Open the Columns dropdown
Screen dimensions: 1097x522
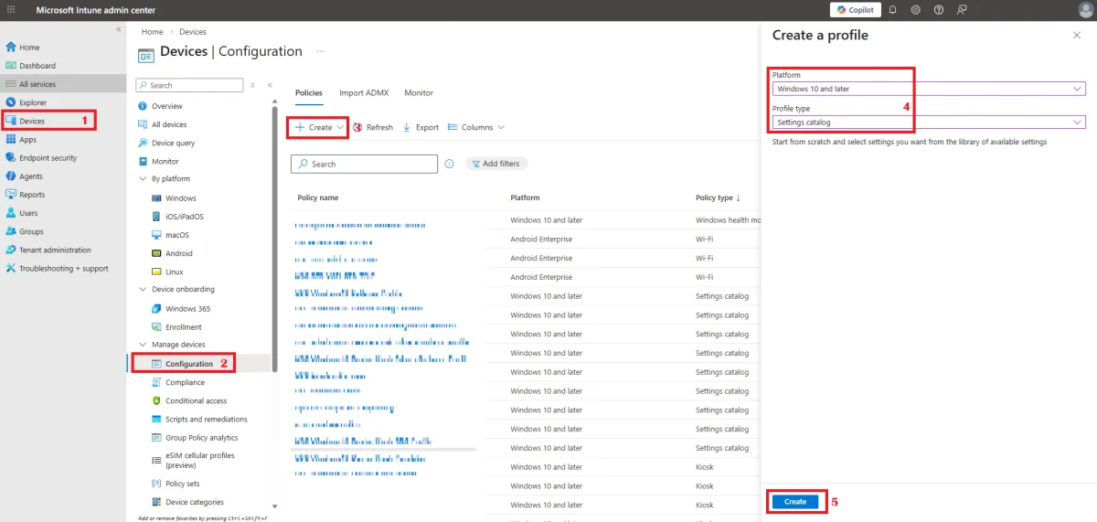tap(476, 127)
